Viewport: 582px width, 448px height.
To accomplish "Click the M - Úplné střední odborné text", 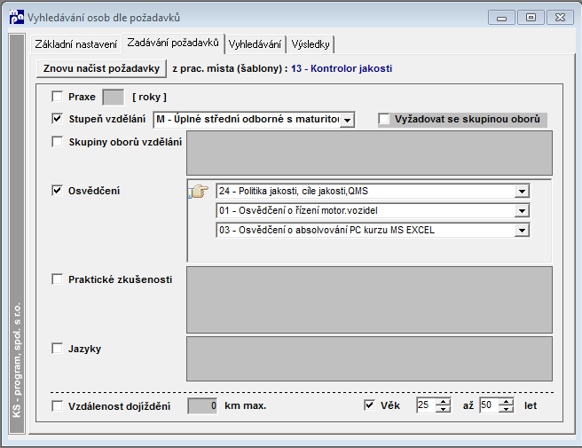I will 248,119.
